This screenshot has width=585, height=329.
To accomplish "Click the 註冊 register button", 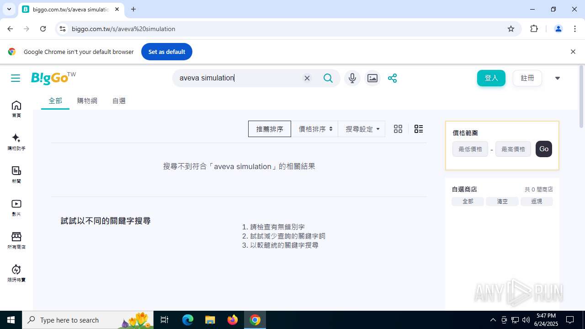I will tap(527, 78).
